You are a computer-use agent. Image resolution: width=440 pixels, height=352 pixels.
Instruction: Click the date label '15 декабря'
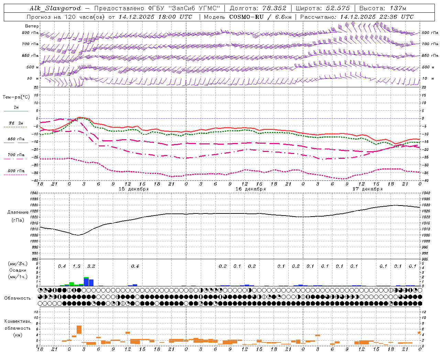tap(134, 189)
